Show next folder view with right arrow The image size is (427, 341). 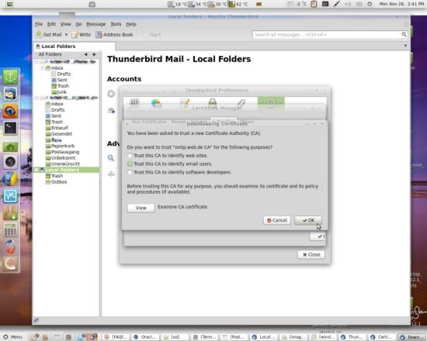click(x=94, y=54)
